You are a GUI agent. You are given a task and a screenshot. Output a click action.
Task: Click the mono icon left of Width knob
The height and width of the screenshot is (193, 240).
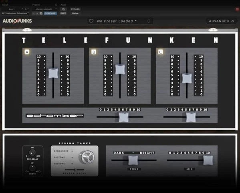27,171
